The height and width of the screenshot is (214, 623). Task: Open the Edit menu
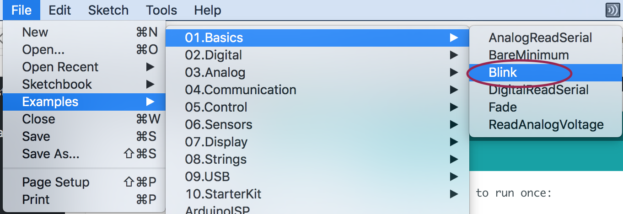[x=60, y=10]
